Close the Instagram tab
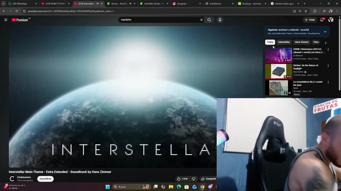This screenshot has width=341, height=191. click(200, 4)
